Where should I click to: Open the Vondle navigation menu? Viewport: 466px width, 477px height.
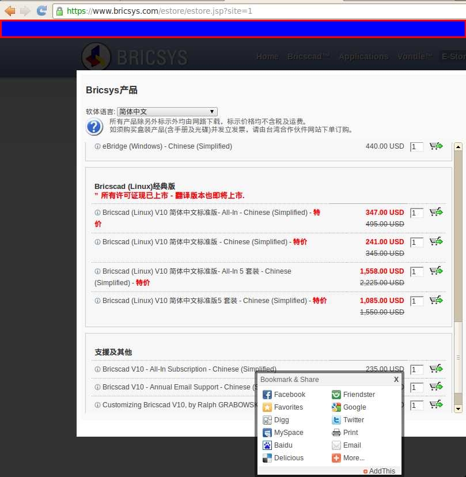[415, 56]
